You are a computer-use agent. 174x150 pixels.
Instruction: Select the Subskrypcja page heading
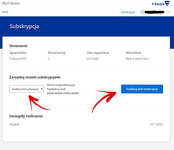click(x=24, y=27)
